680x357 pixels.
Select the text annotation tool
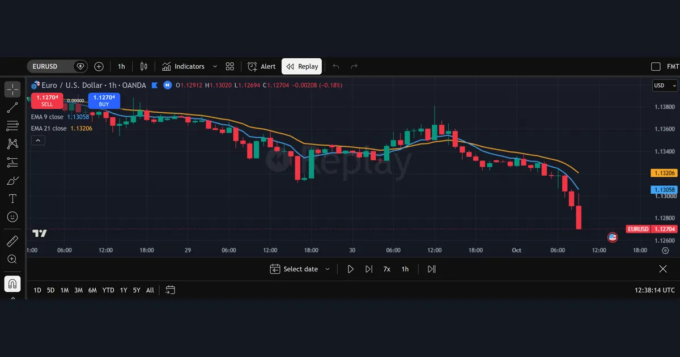tap(12, 199)
